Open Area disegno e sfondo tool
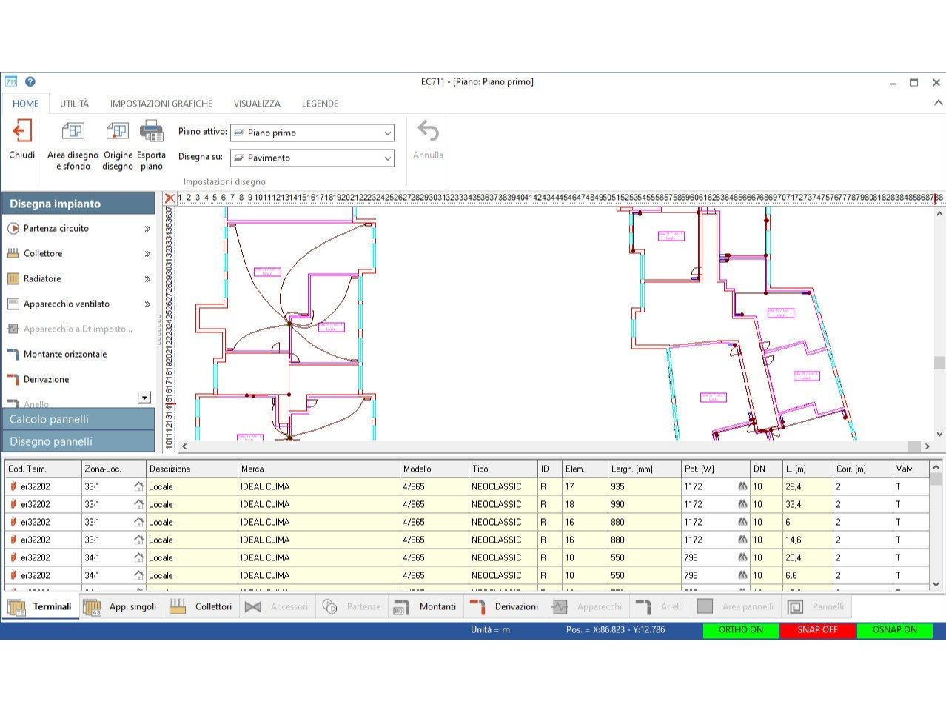946x710 pixels. pyautogui.click(x=73, y=133)
